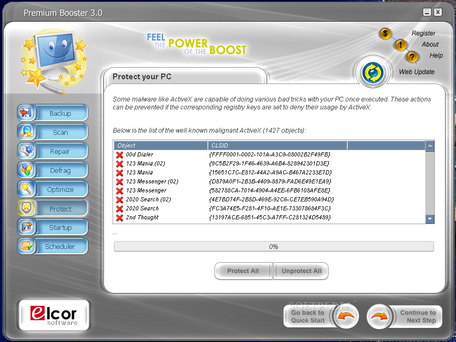Toggle red X for 123 Messenger (02)
Screen dimensions: 456x342
(x=119, y=182)
